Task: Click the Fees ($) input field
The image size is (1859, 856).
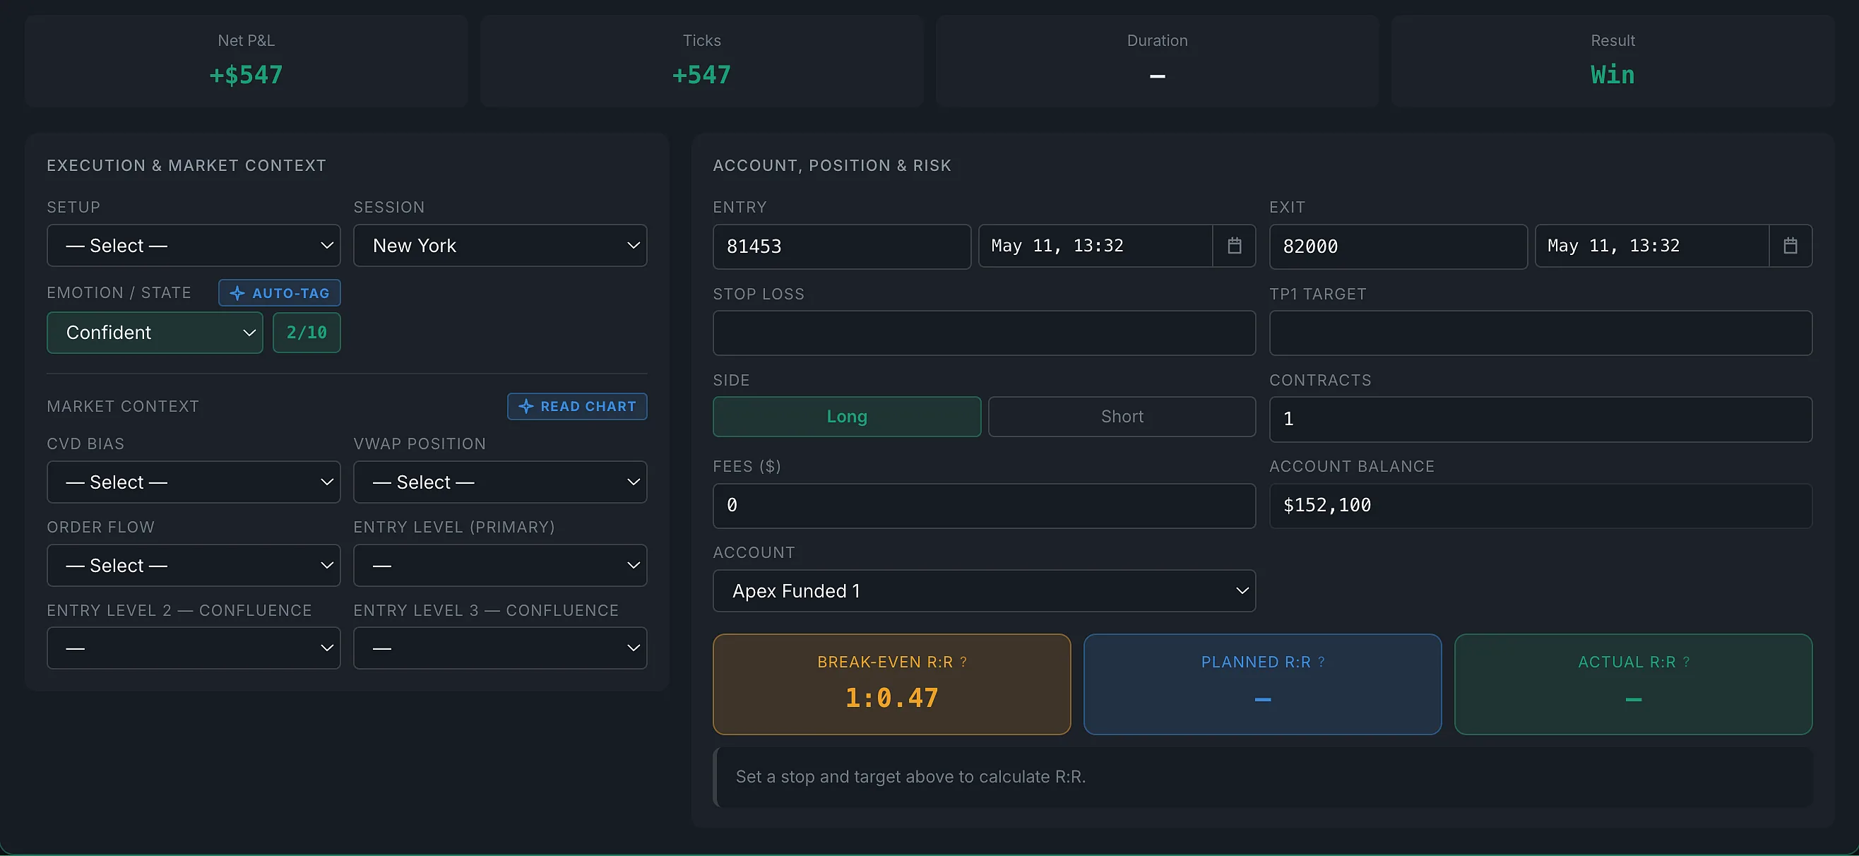Action: [985, 505]
